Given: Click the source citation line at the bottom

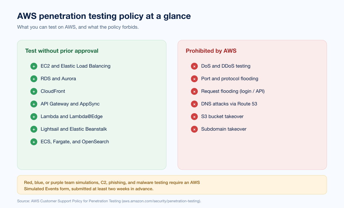Looking at the screenshot, I should 109,201.
